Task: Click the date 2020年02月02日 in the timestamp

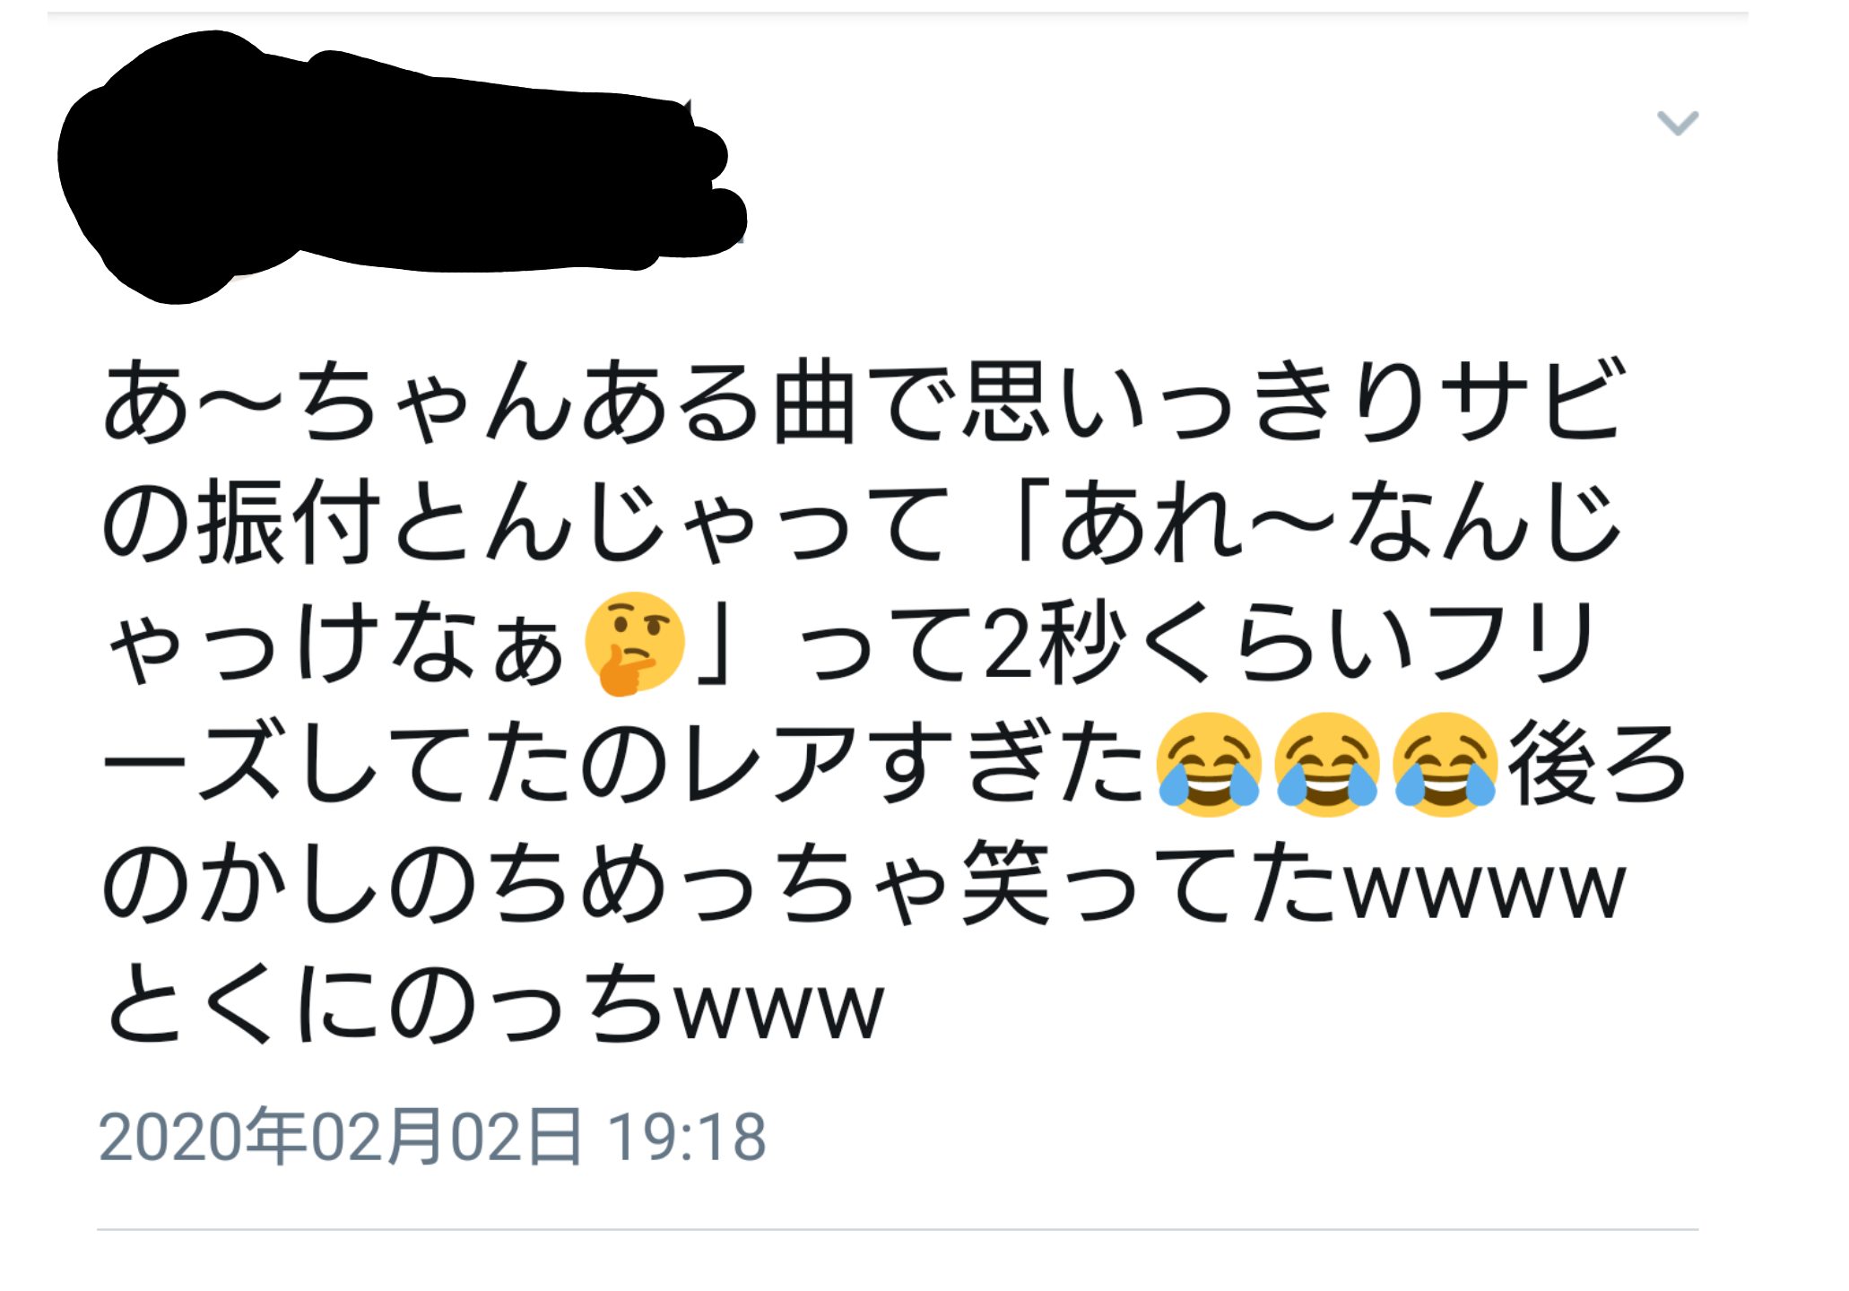Action: click(341, 1136)
